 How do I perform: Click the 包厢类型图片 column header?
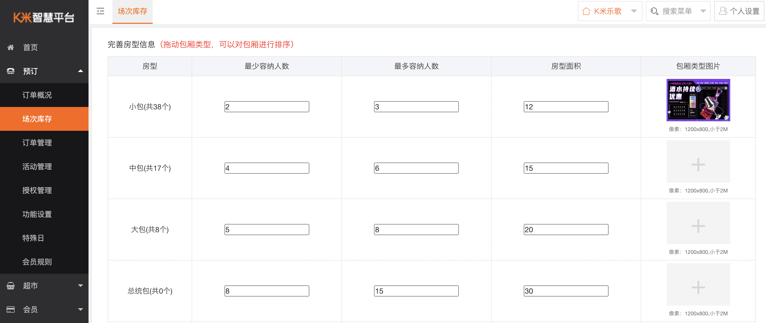[698, 66]
